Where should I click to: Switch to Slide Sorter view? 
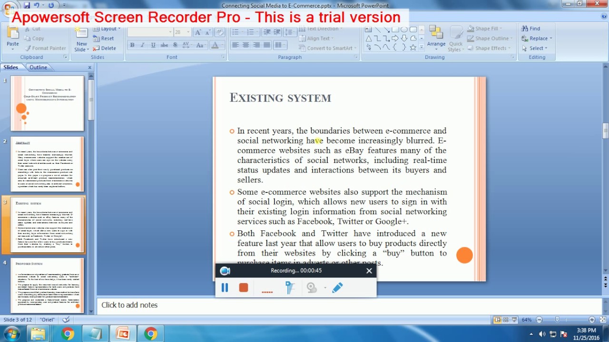pos(506,320)
